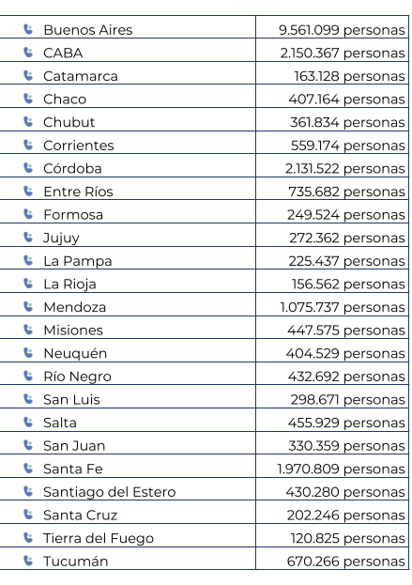Screen dimensions: 412x585
Task: Open the Chaco province entry
Action: click(65, 100)
